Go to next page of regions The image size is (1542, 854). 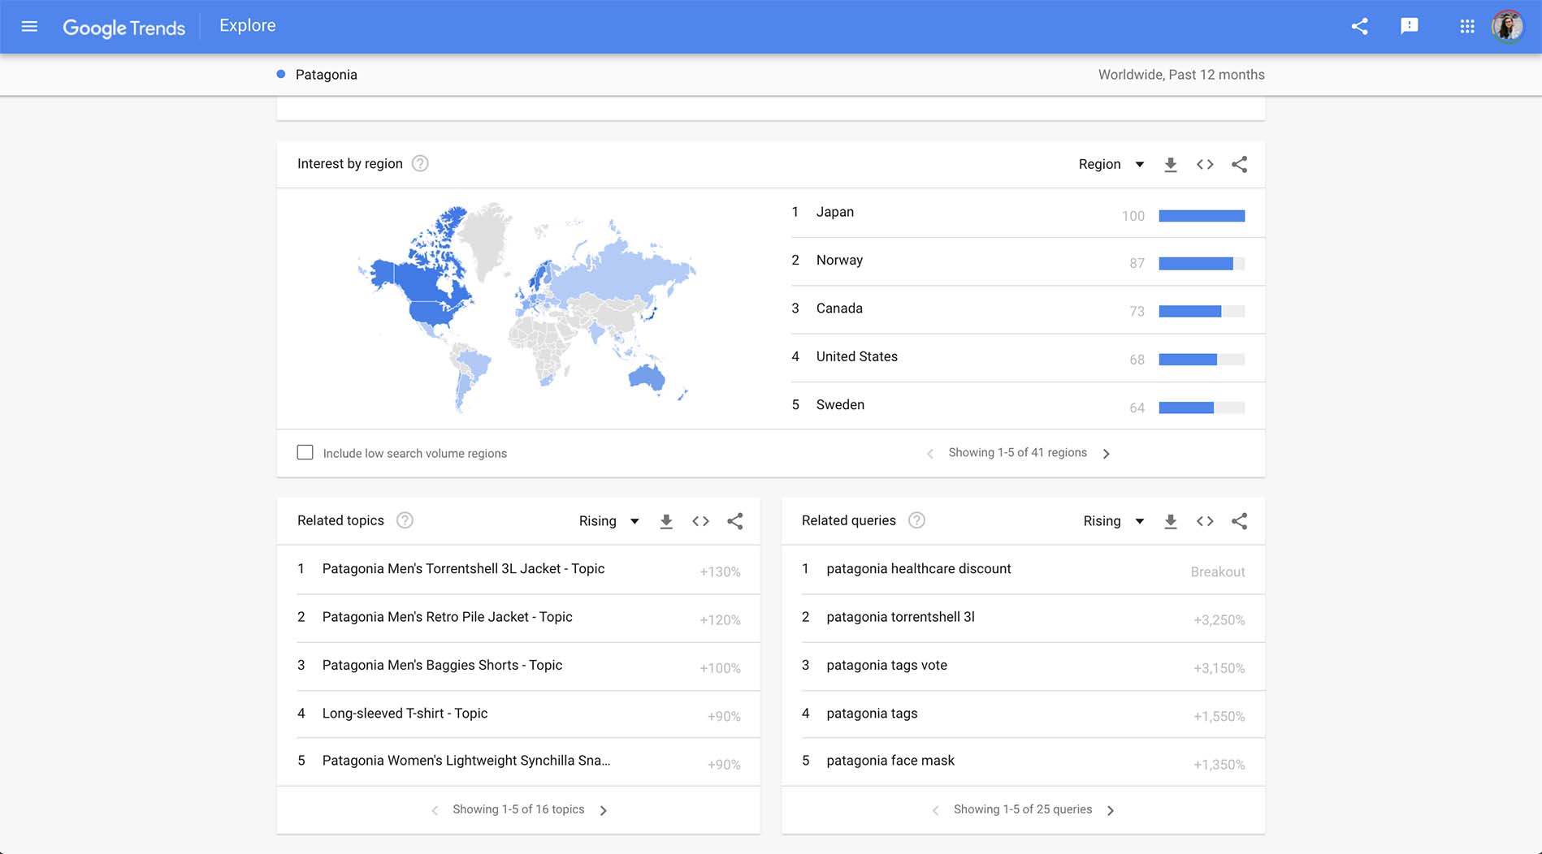pos(1106,454)
